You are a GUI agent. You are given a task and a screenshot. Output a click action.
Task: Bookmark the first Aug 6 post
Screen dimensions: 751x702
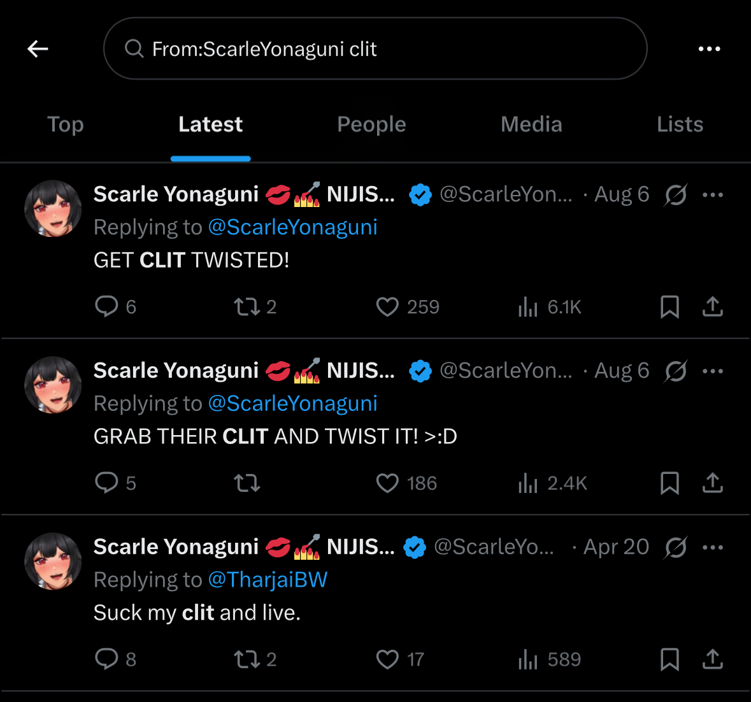pos(669,306)
